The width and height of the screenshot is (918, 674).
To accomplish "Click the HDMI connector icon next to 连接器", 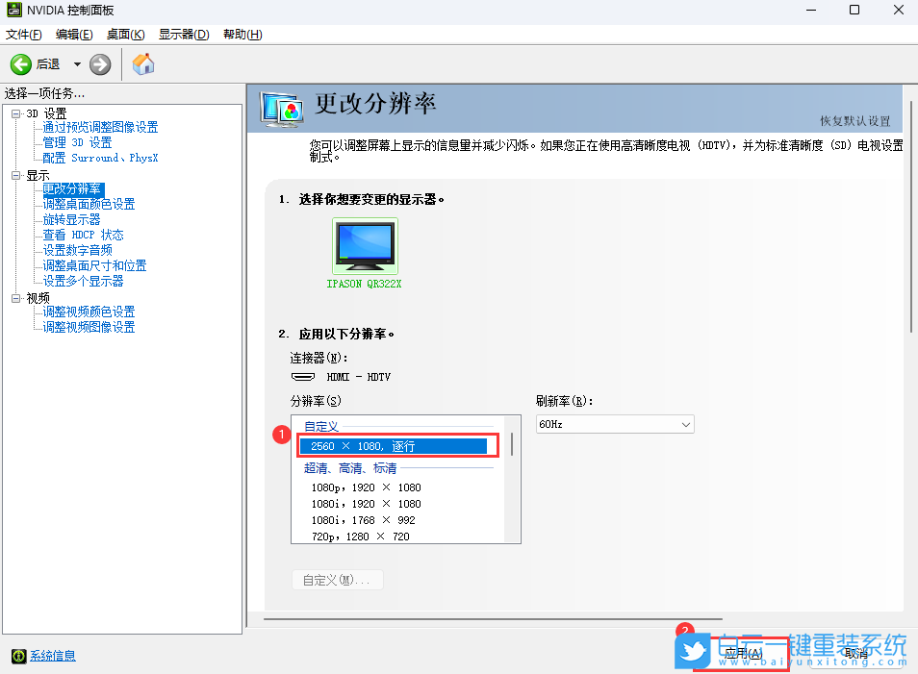I will pyautogui.click(x=304, y=376).
